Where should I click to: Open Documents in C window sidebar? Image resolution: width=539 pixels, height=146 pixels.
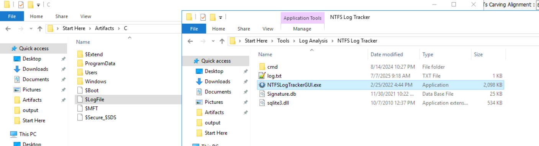36,79
